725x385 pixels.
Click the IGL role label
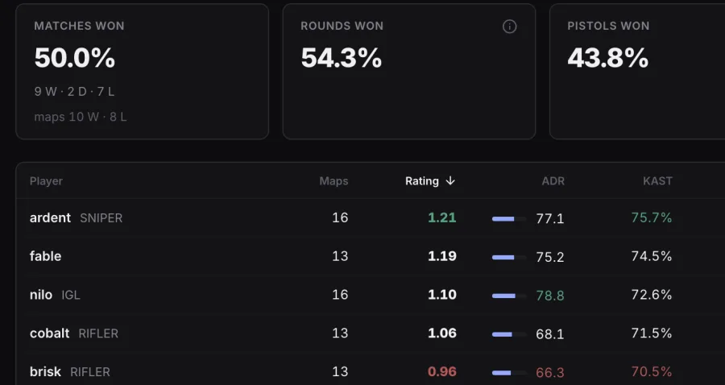pos(71,295)
